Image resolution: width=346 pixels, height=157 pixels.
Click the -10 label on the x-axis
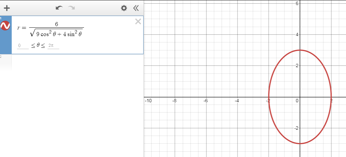(x=148, y=101)
